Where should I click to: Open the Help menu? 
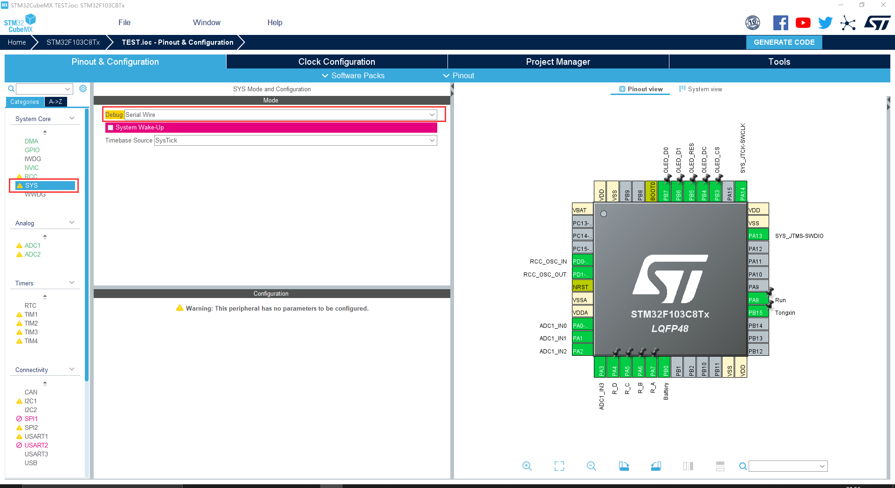tap(275, 22)
